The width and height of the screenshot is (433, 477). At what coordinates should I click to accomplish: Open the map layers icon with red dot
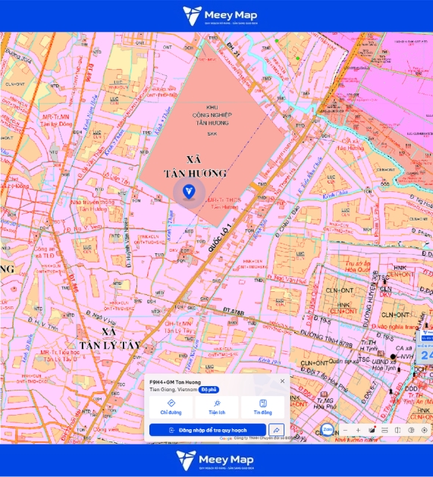pyautogui.click(x=372, y=430)
